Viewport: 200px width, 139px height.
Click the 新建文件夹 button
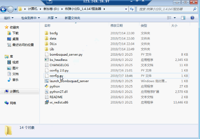coord(72,18)
